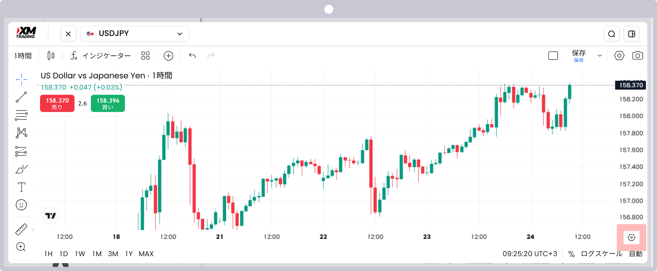Screen dimensions: 657x271
Task: Toggle the percent scale mode
Action: 571,254
